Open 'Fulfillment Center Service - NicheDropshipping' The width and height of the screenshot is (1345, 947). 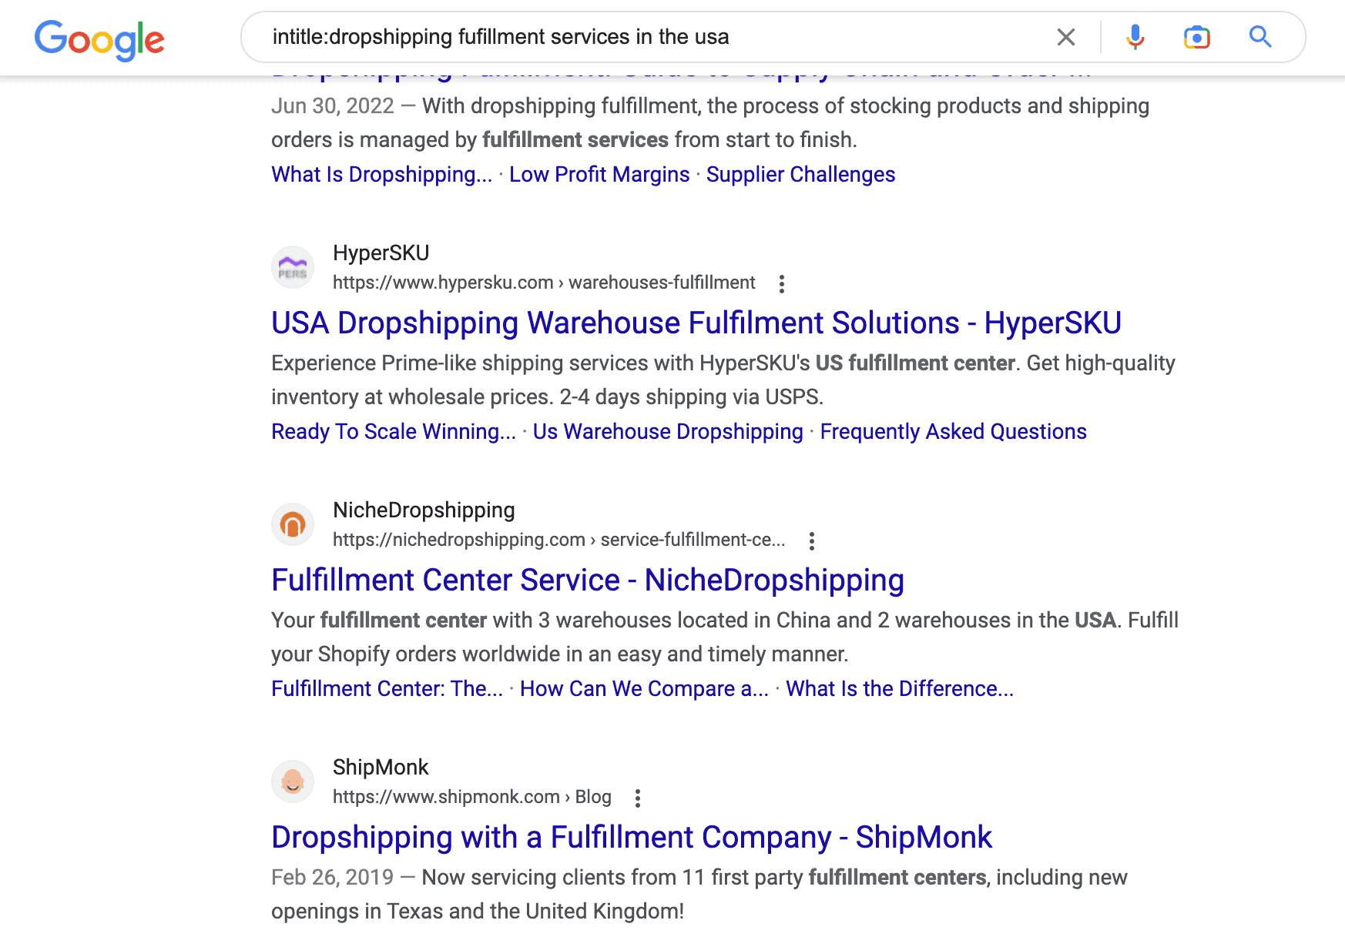click(x=587, y=580)
